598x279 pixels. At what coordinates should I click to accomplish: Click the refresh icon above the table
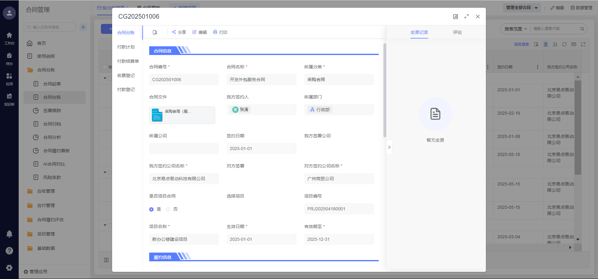click(x=564, y=44)
